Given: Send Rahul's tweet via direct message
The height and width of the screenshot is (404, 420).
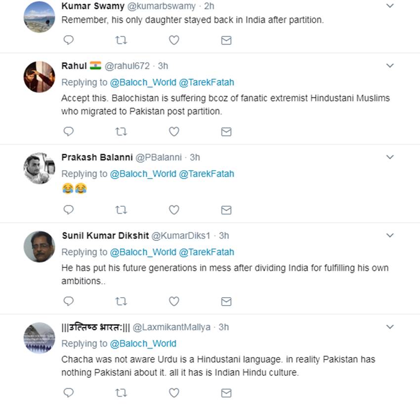Looking at the screenshot, I should point(226,132).
